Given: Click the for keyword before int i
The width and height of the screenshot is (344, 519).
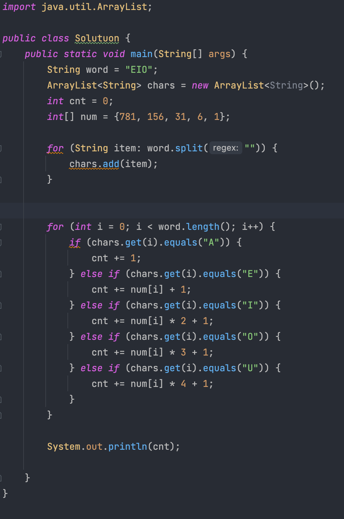Looking at the screenshot, I should (55, 227).
